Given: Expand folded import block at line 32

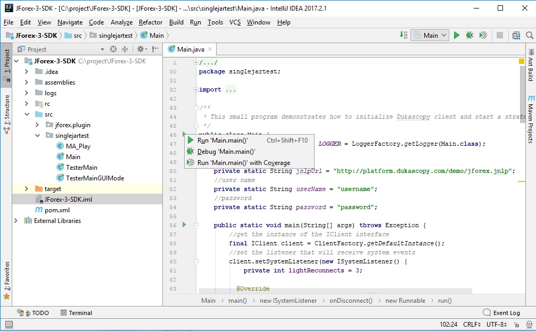Looking at the screenshot, I should pyautogui.click(x=196, y=90).
